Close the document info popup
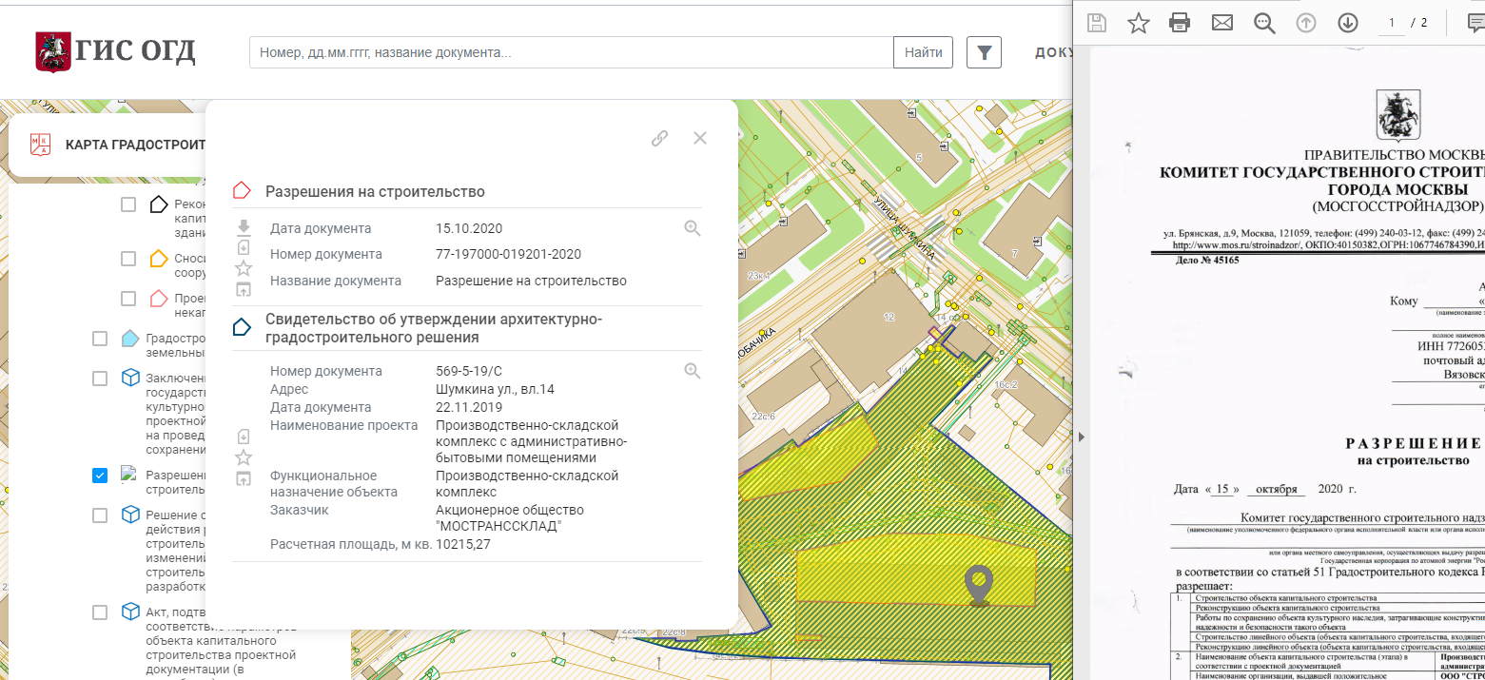 (700, 138)
